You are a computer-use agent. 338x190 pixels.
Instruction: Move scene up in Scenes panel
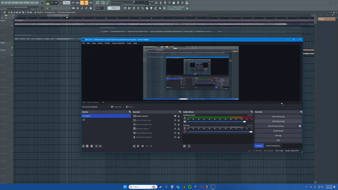(97, 146)
